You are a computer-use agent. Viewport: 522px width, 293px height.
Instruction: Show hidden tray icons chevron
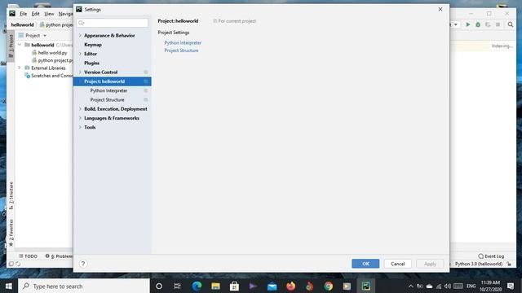click(x=411, y=286)
